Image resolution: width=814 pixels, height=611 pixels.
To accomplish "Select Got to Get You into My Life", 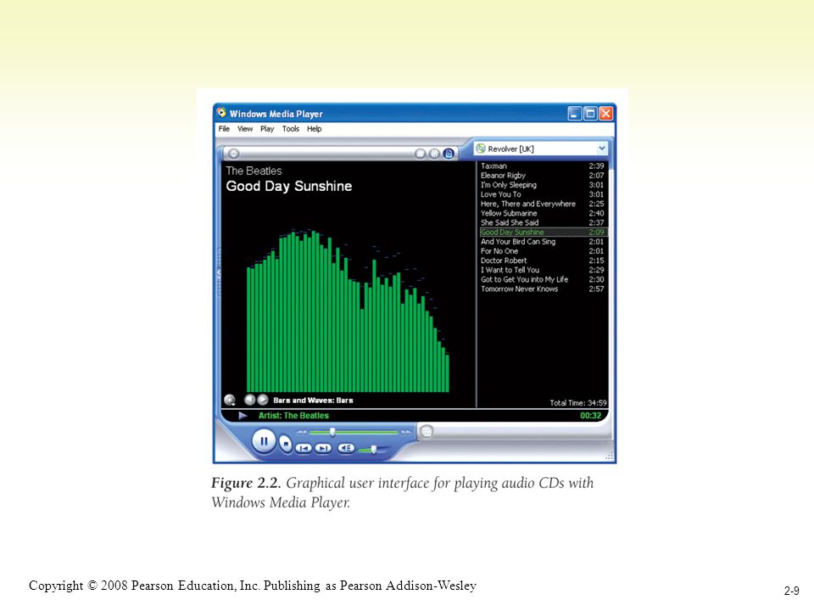I will tap(542, 279).
